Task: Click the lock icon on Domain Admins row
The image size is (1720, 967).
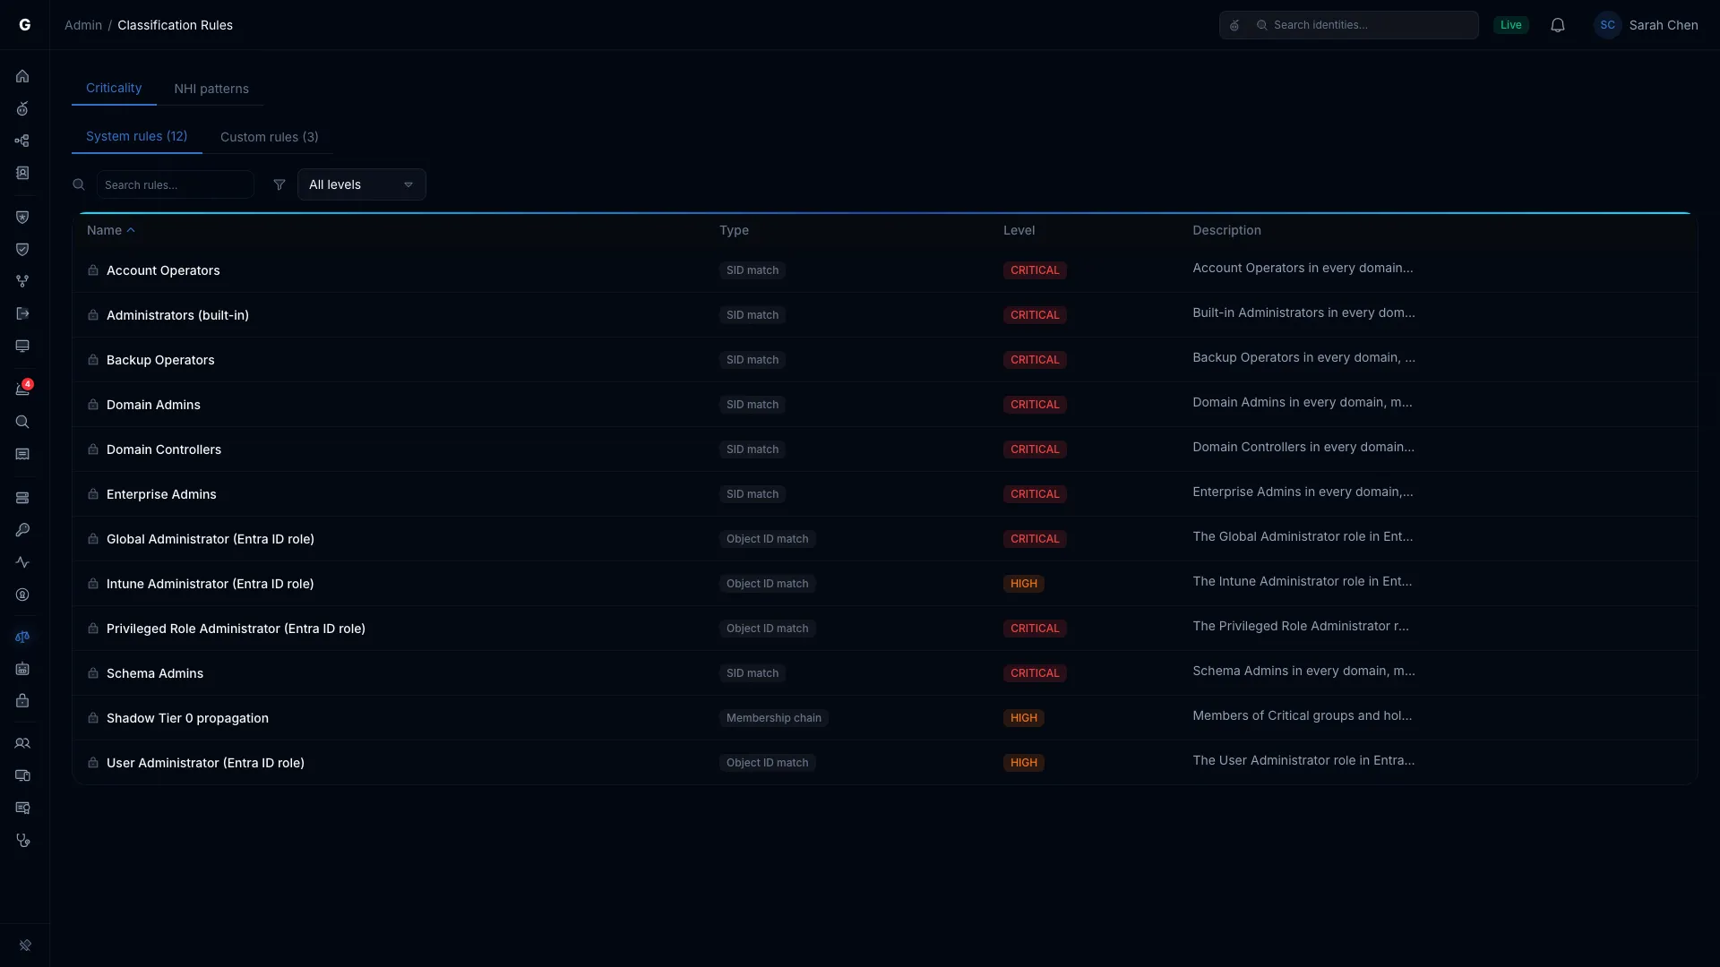Action: (93, 405)
